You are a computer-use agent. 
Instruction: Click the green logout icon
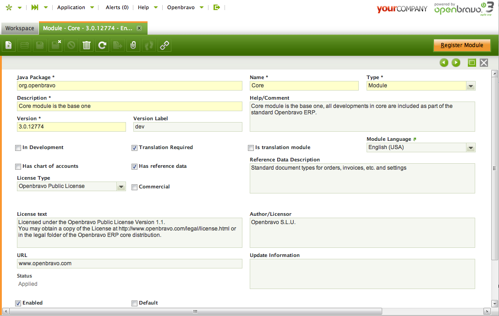[217, 7]
